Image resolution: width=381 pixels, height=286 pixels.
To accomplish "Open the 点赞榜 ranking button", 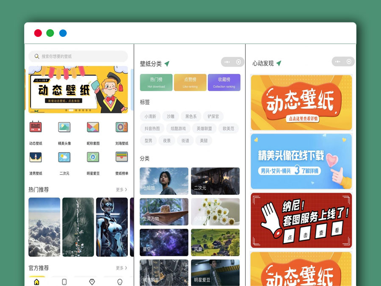I will [x=190, y=82].
